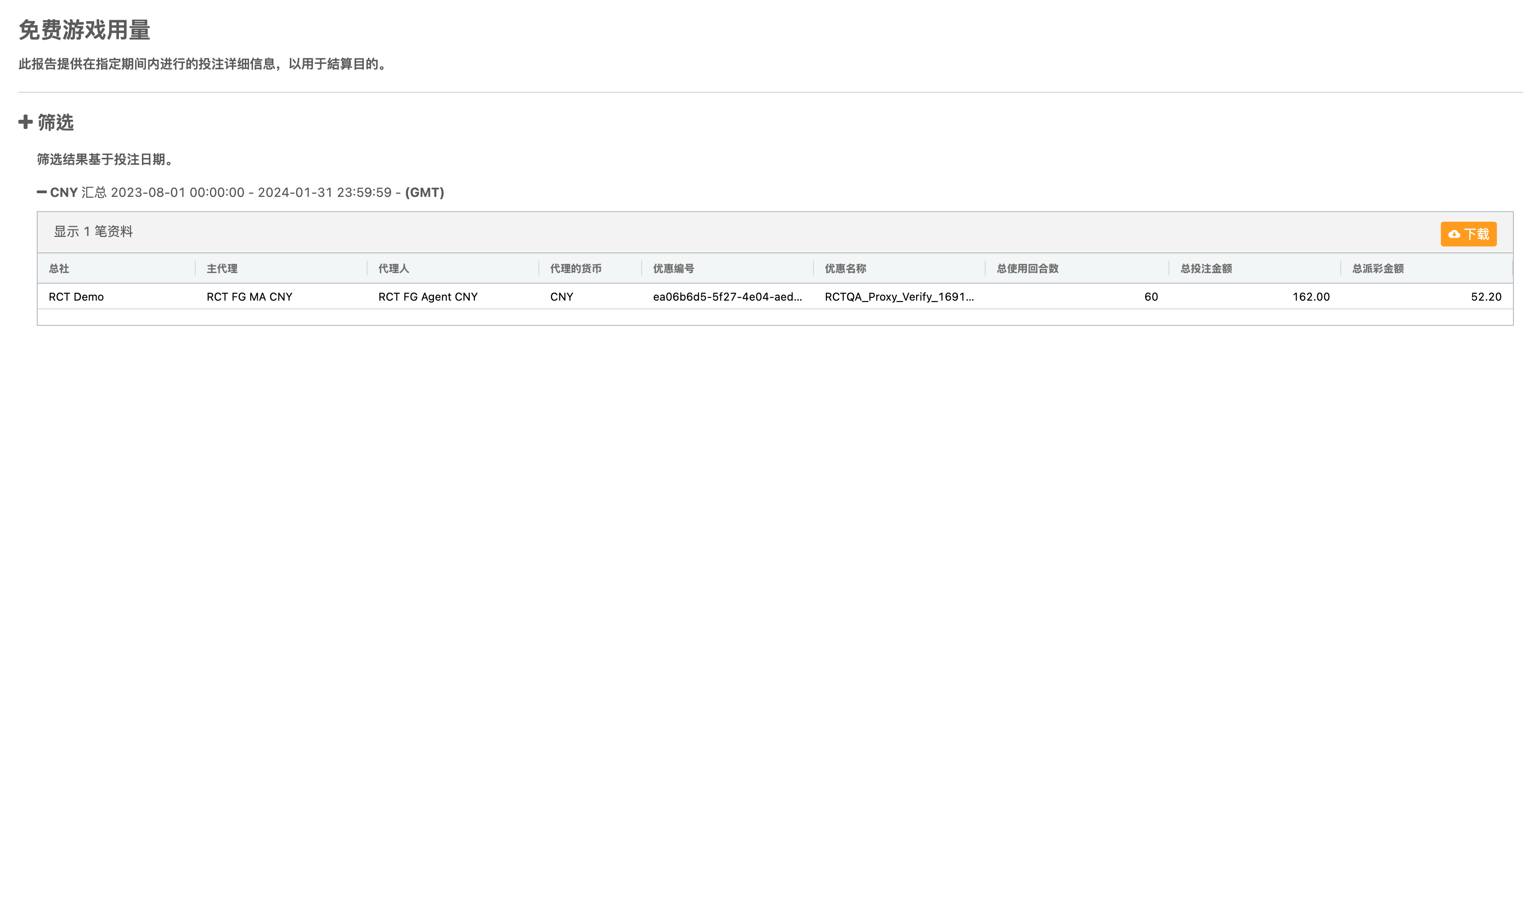
Task: Sort by 总使用回合数 column header
Action: (1027, 268)
